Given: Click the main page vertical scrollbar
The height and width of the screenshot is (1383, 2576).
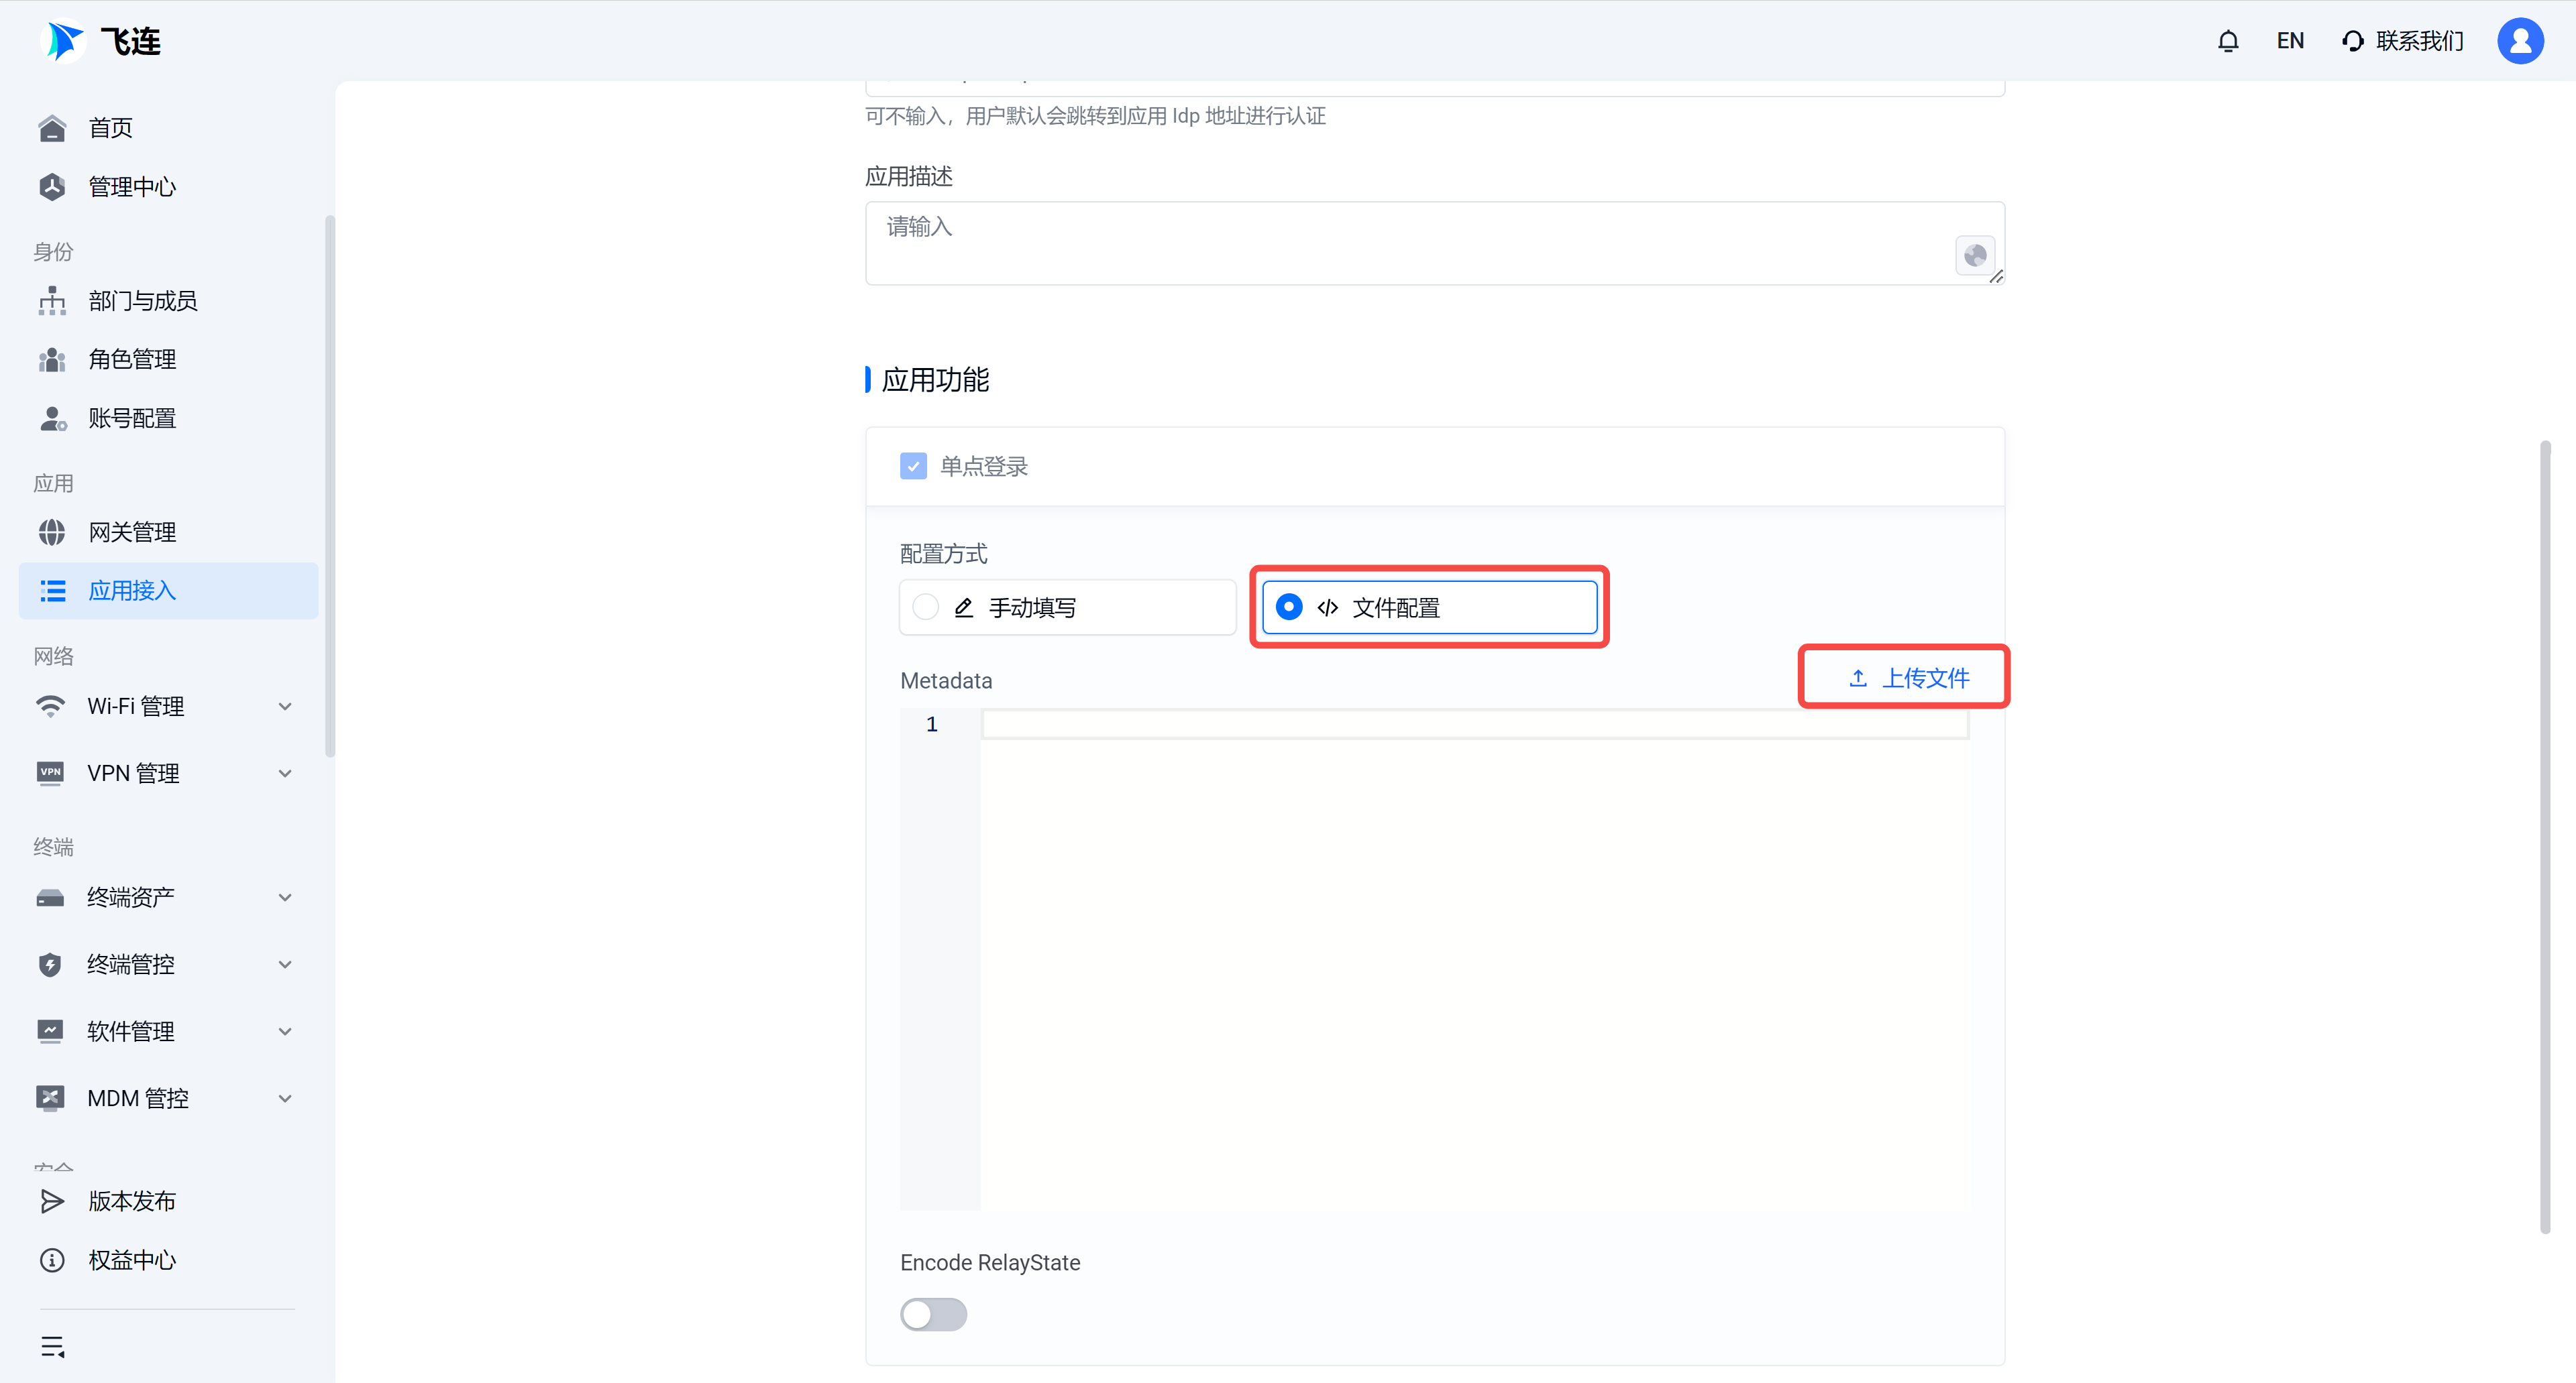Looking at the screenshot, I should [x=2544, y=837].
